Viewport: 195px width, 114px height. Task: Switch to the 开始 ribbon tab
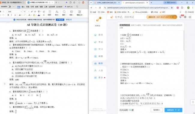[x=19, y=7]
